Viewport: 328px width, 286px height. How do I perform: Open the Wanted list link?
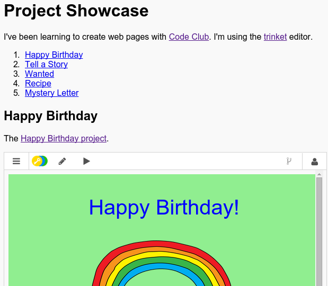[x=39, y=74]
